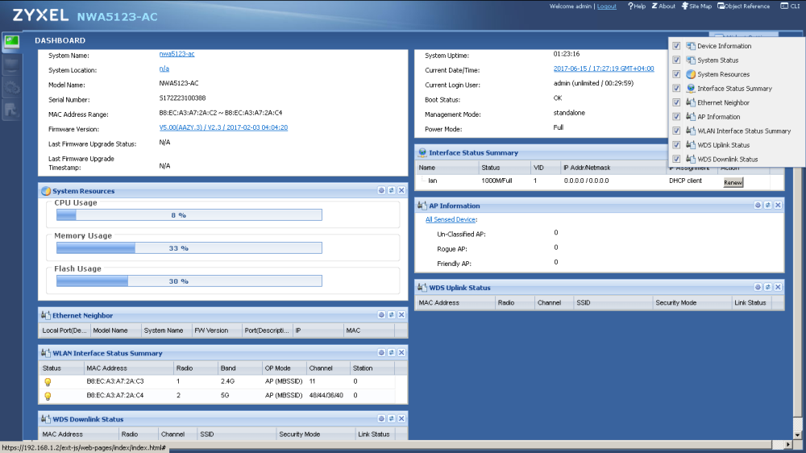Click the Interface Status Summary title icon
Viewport: 806px width, 453px height.
tap(422, 152)
